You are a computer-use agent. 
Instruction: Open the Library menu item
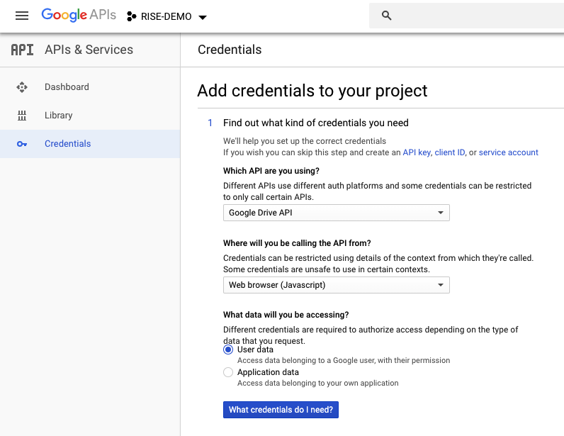click(90, 116)
